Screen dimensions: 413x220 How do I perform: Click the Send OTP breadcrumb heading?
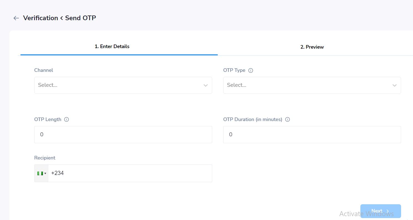(x=81, y=18)
